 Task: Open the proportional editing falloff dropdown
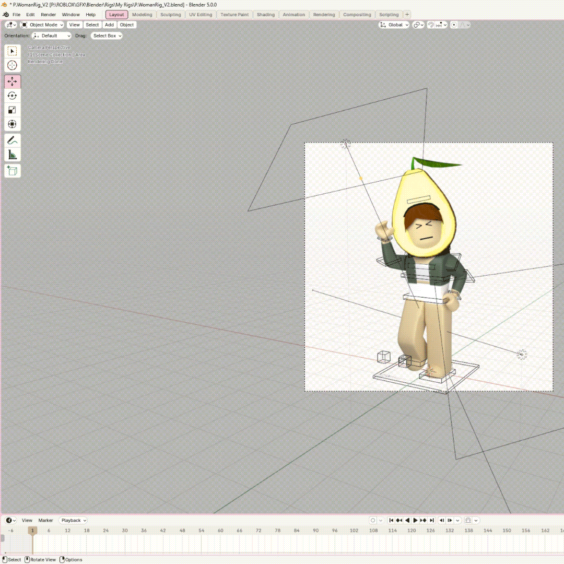click(x=464, y=25)
